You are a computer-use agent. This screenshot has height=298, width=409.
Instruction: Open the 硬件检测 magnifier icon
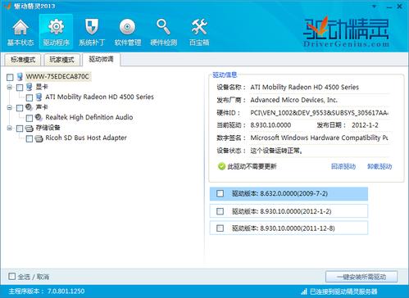click(163, 27)
